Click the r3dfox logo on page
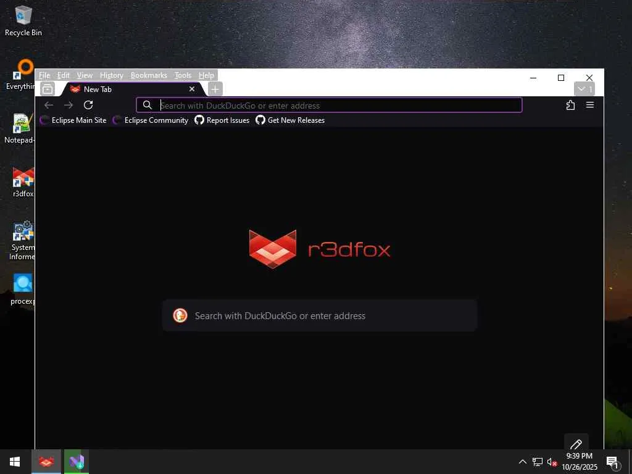The image size is (632, 474). [x=320, y=249]
